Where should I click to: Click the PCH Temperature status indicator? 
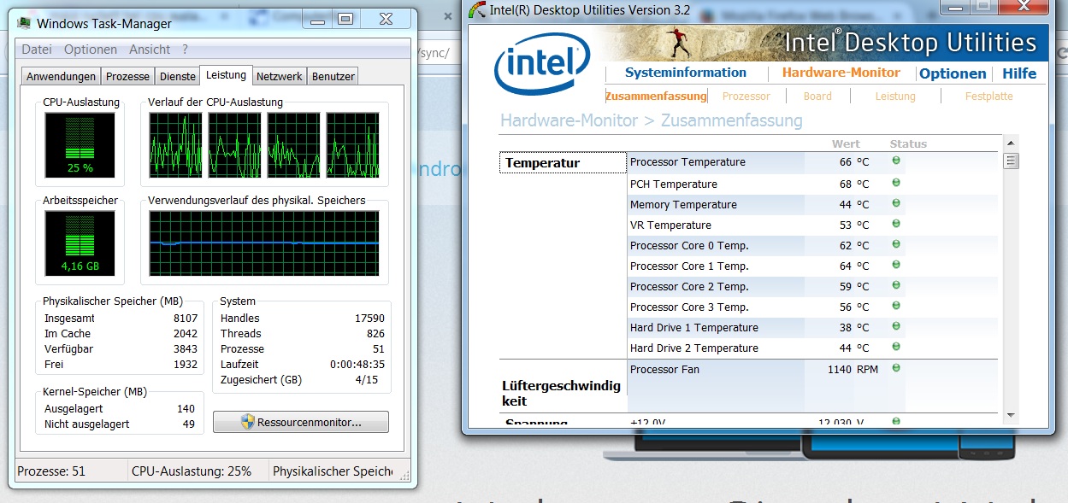coord(896,183)
